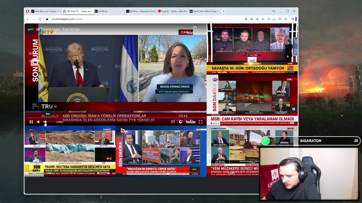Click headline 'SAVAŞTA 10. GÜN: ORTADOĞU YANIYOR'
This screenshot has width=362, height=203.
248,68
